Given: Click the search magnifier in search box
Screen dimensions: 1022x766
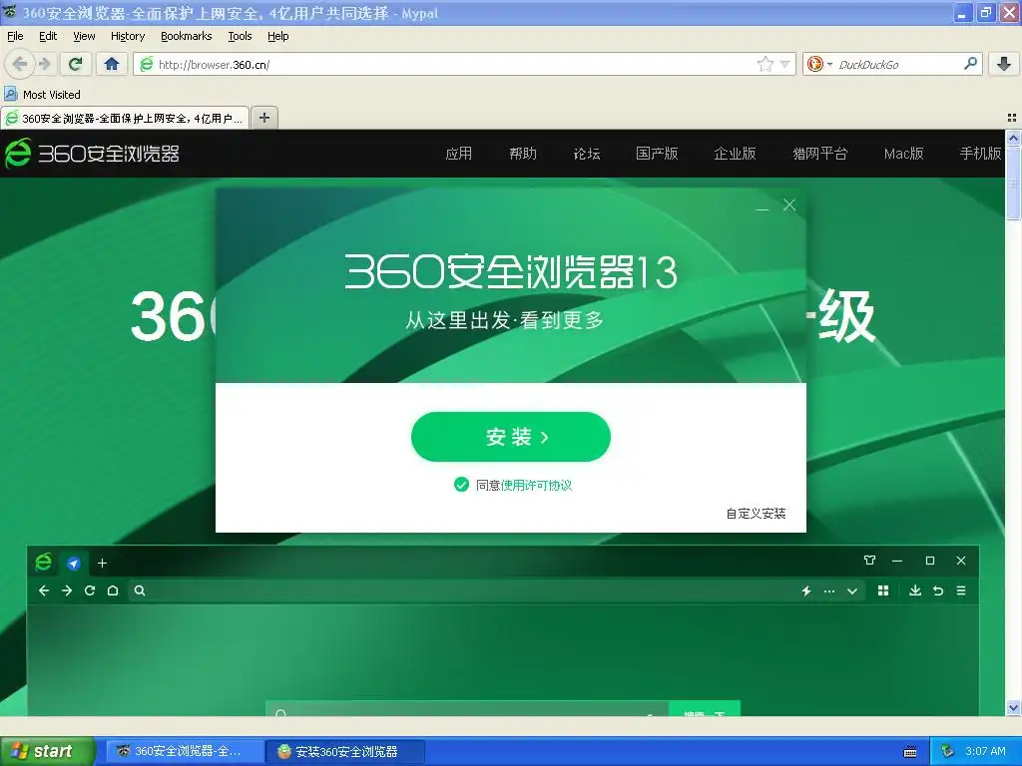Looking at the screenshot, I should 970,63.
